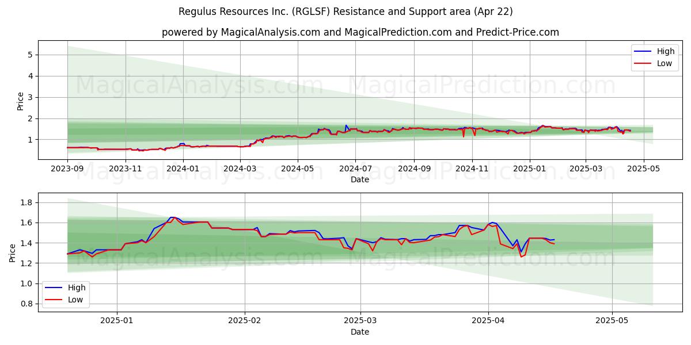This screenshot has height=345, width=691.
Task: Click the '2024-01' x-axis tick label
Action: pos(183,168)
